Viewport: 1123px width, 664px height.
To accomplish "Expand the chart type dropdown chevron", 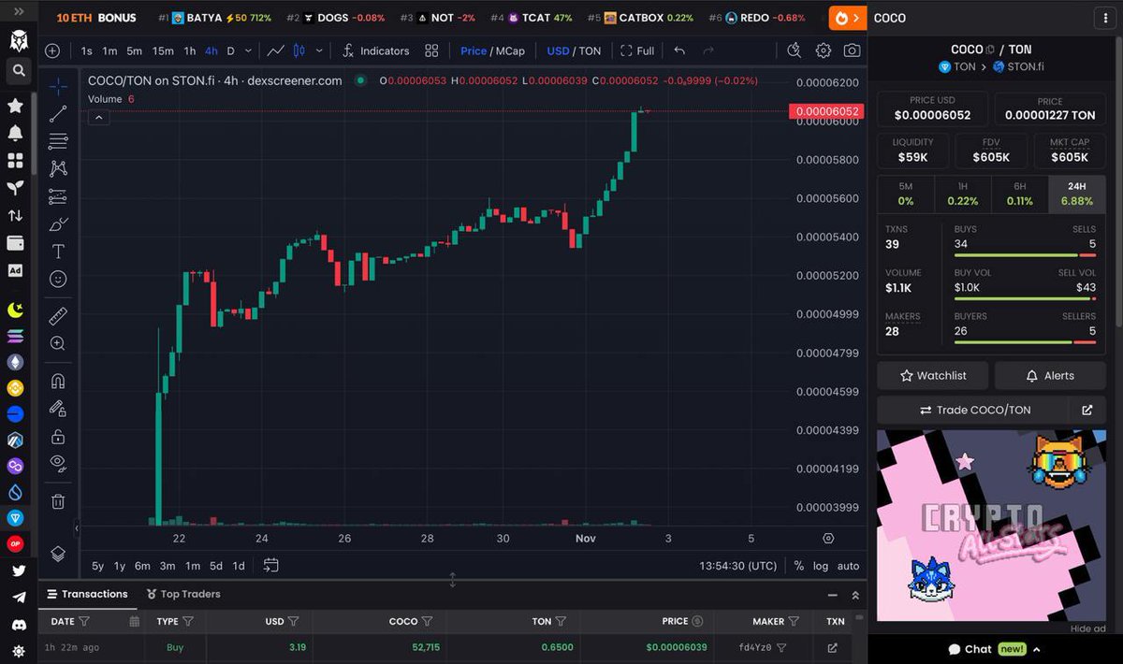I will (319, 51).
